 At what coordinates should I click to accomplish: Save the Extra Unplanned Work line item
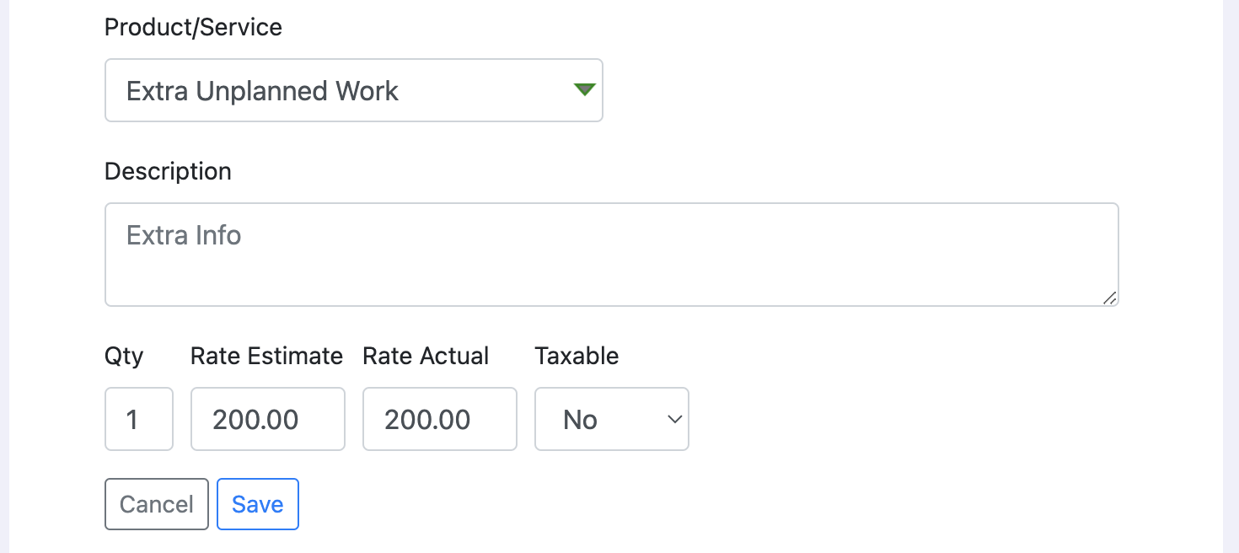(257, 503)
